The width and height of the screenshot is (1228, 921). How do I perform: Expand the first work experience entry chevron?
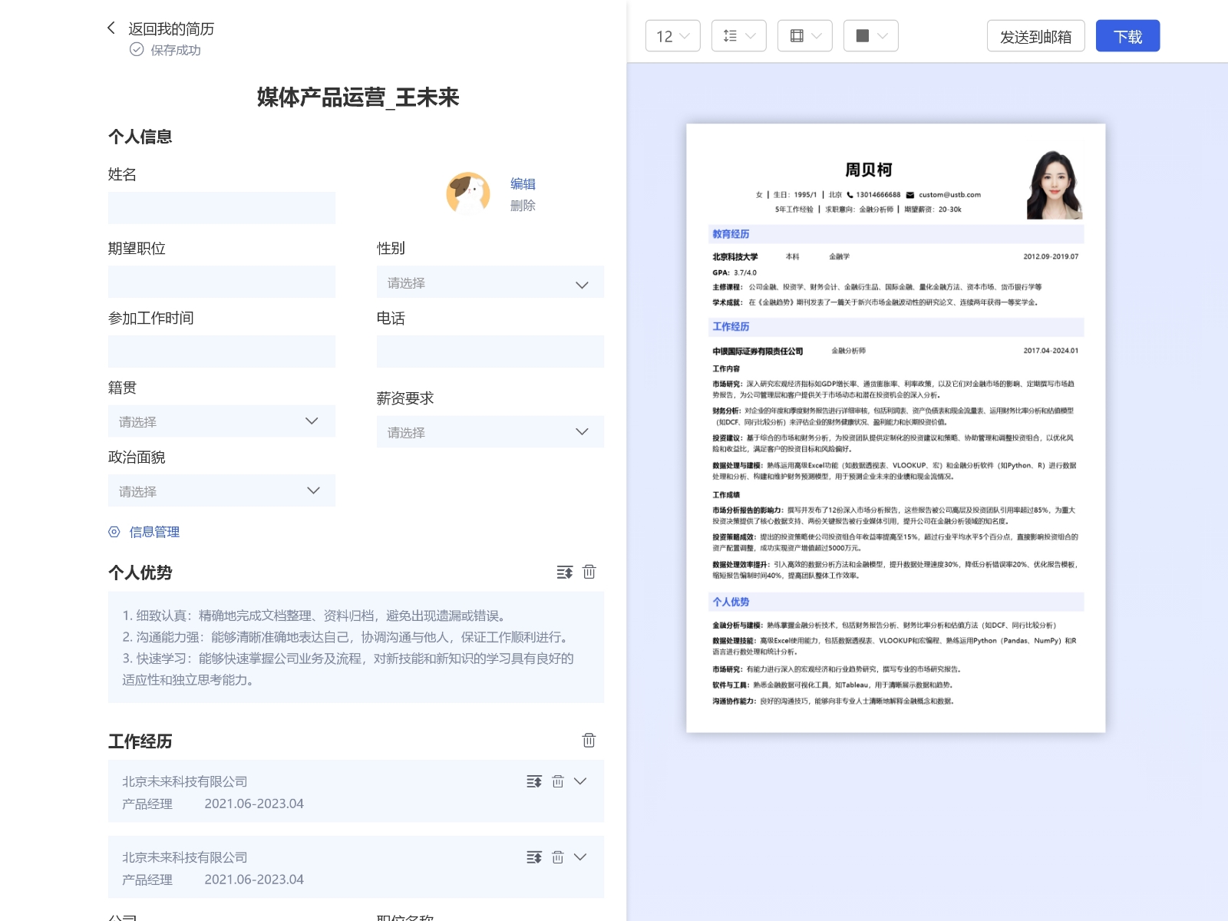point(581,781)
